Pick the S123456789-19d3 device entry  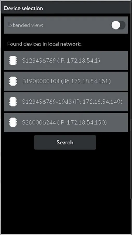pos(66,102)
